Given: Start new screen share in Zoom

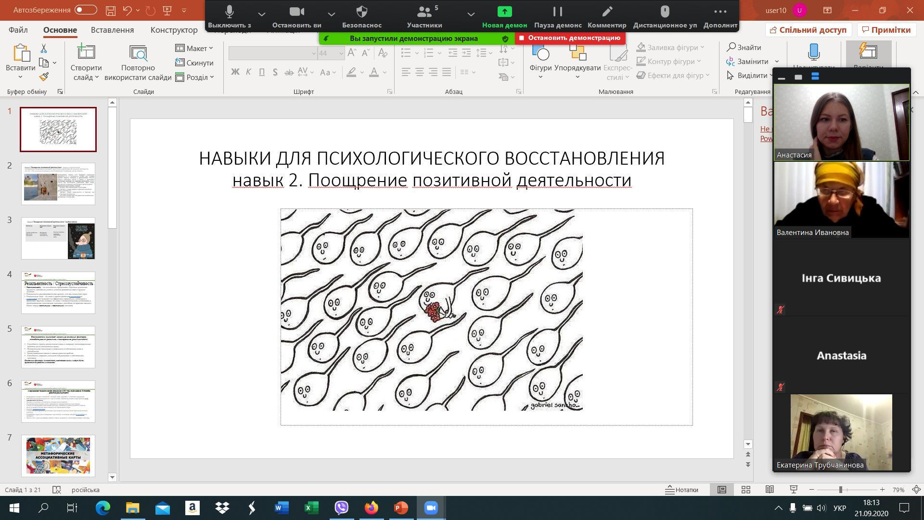Looking at the screenshot, I should [x=504, y=16].
